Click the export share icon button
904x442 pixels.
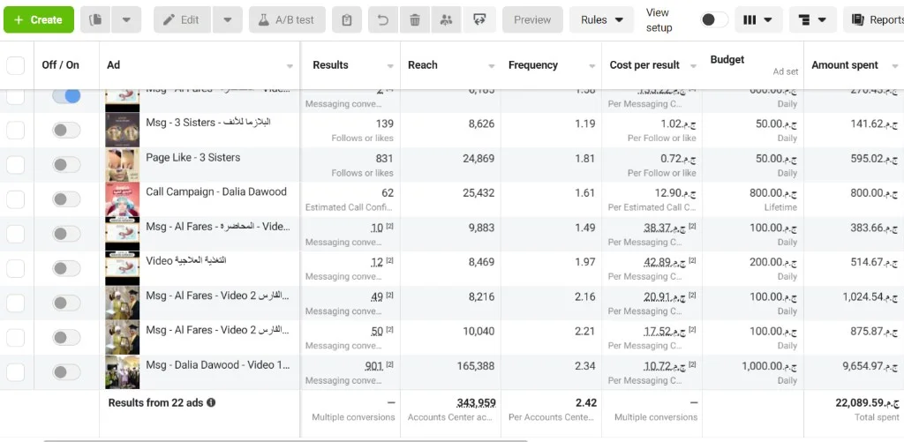tap(478, 19)
